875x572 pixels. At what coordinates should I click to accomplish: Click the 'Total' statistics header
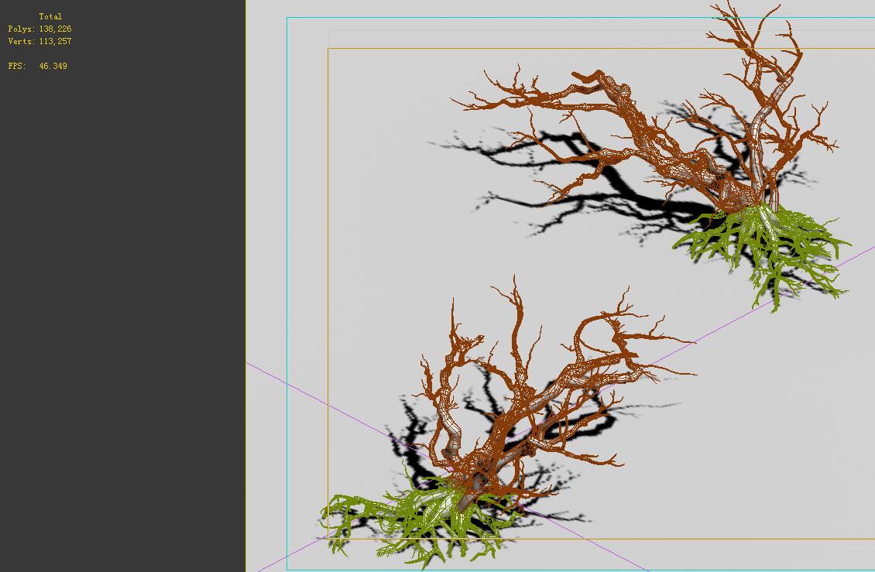click(x=50, y=17)
